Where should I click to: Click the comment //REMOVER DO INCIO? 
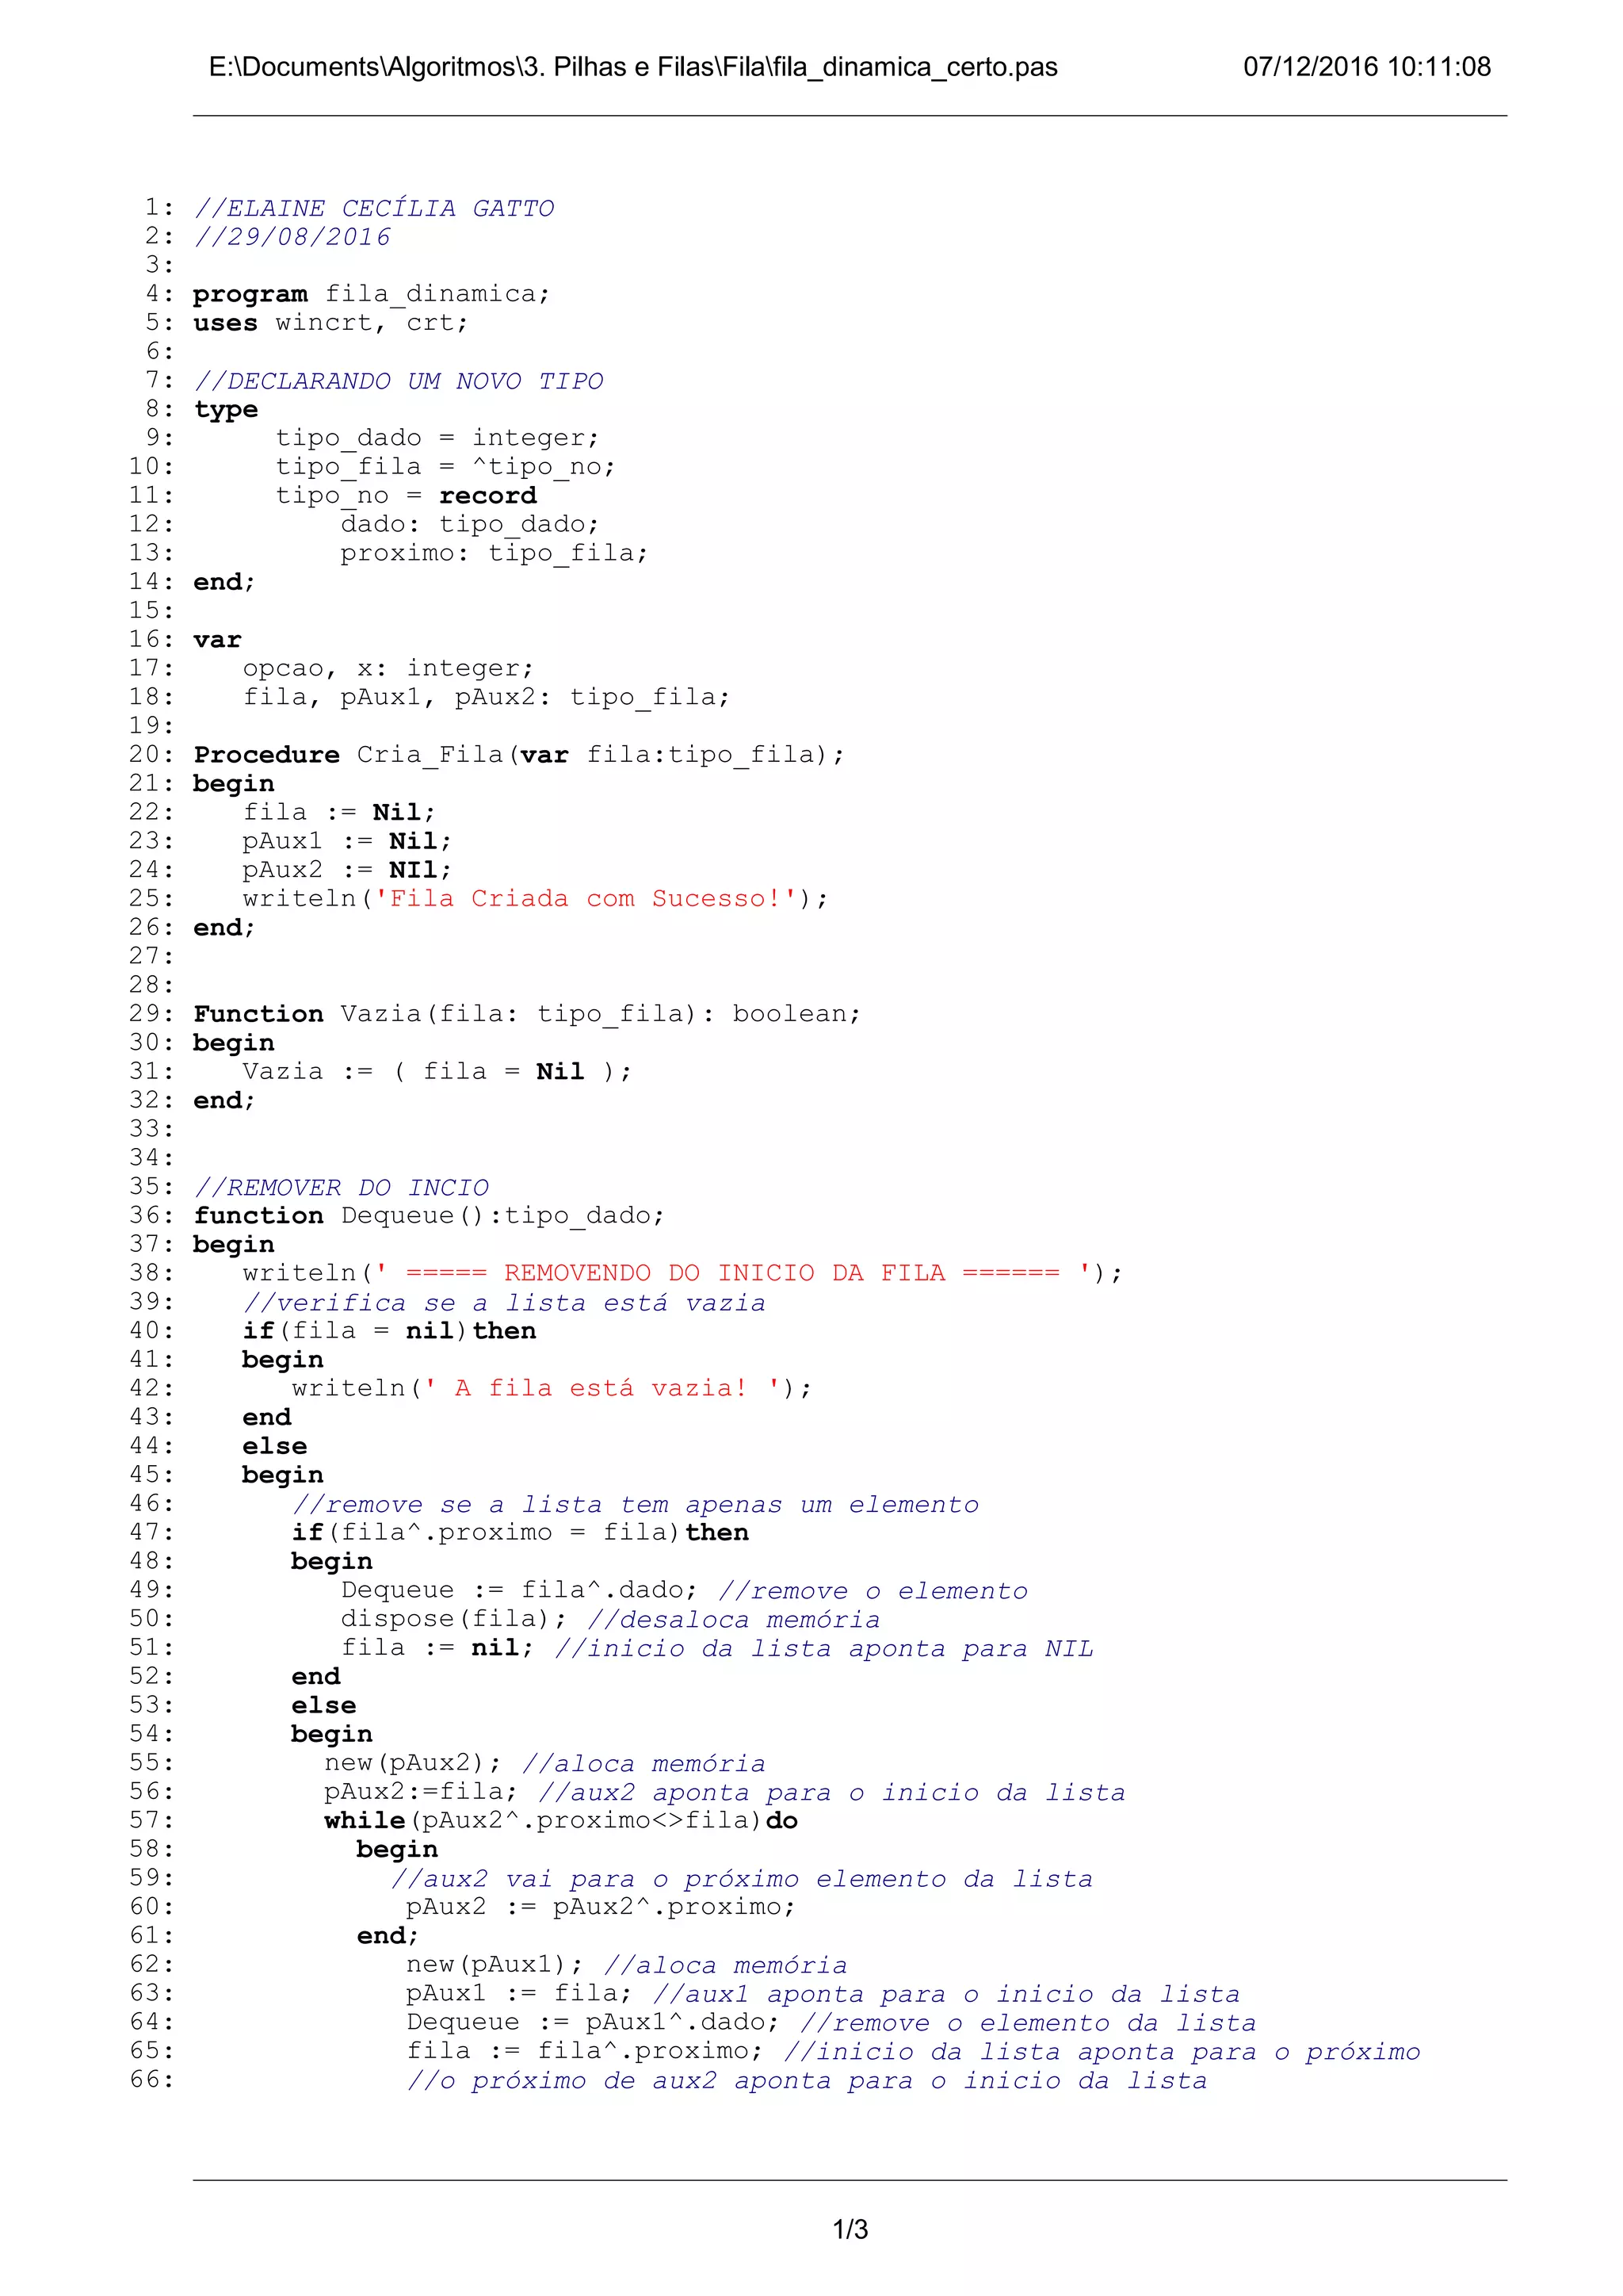341,1187
